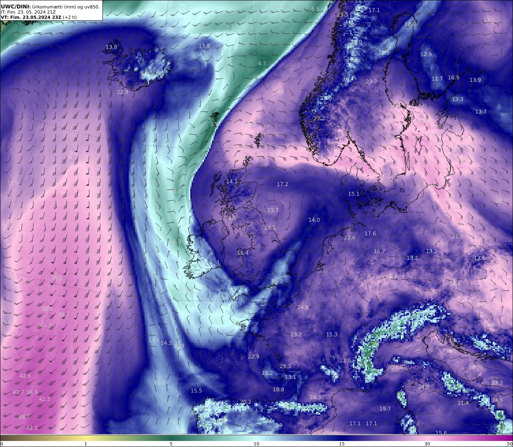Click the '(+2 h)' forecast offset text
The width and height of the screenshot is (513, 447).
(x=70, y=17)
